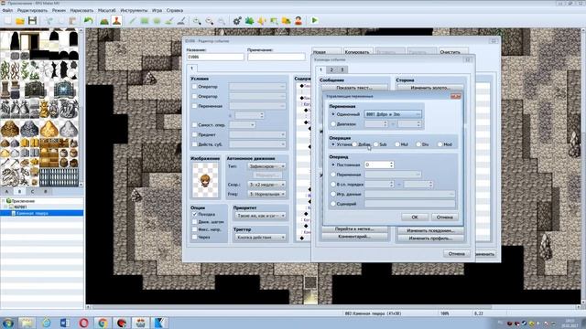This screenshot has height=329, width=586.
Task: Select the Shadow Pen tool
Action: (x=181, y=21)
